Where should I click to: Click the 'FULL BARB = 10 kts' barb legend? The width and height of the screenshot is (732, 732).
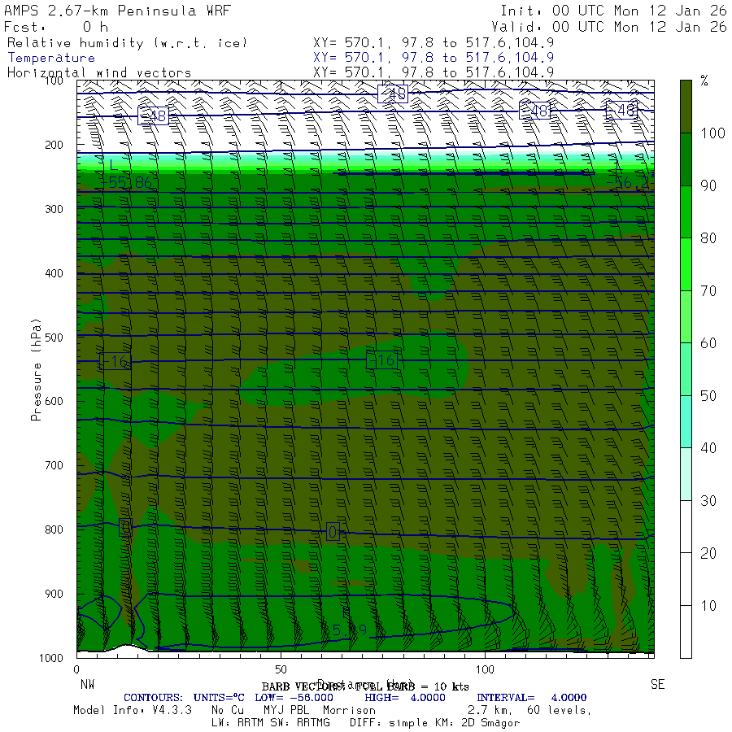pos(412,686)
